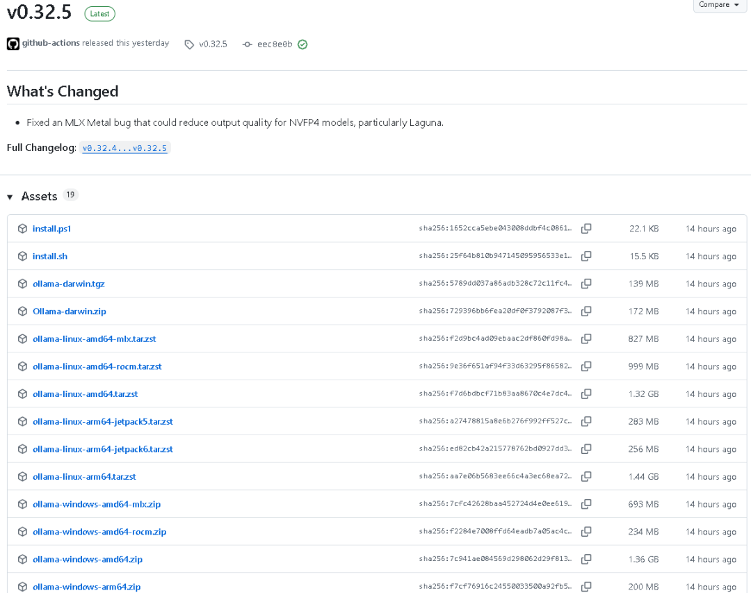
Task: Click the package icon beside install.ps1
Action: click(x=22, y=229)
